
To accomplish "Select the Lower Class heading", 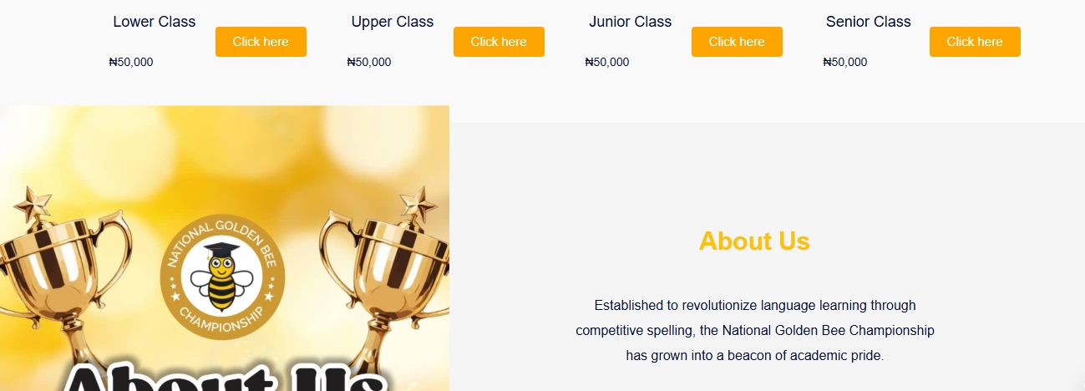I will click(x=155, y=22).
